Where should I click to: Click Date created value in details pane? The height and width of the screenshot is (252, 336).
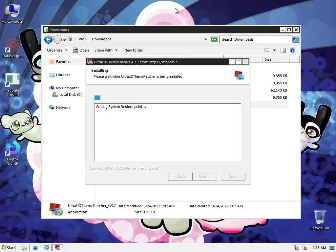[x=227, y=206]
